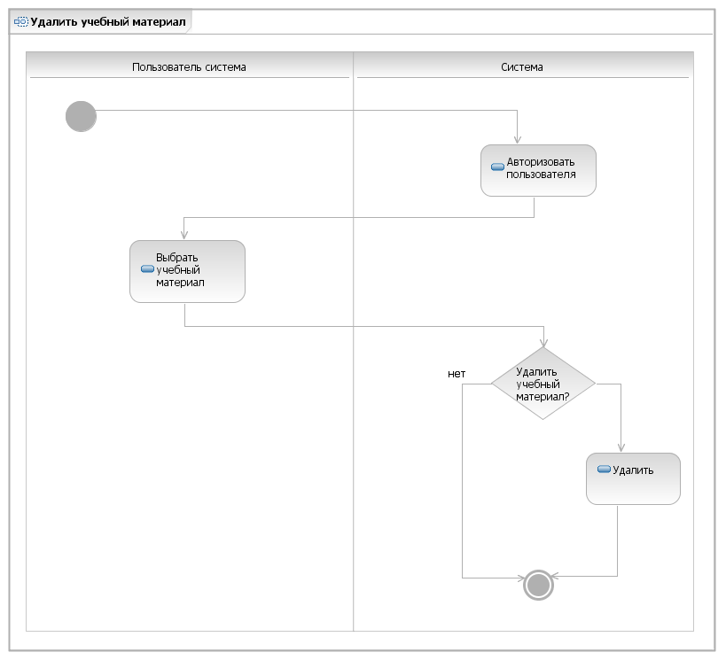The height and width of the screenshot is (660, 726).
Task: Select the 'Удалить' action node
Action: point(633,478)
